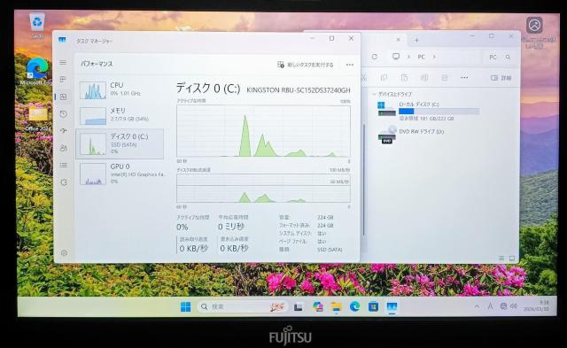Open Task Manager settings gear
This screenshot has width=567, height=348.
point(64,253)
